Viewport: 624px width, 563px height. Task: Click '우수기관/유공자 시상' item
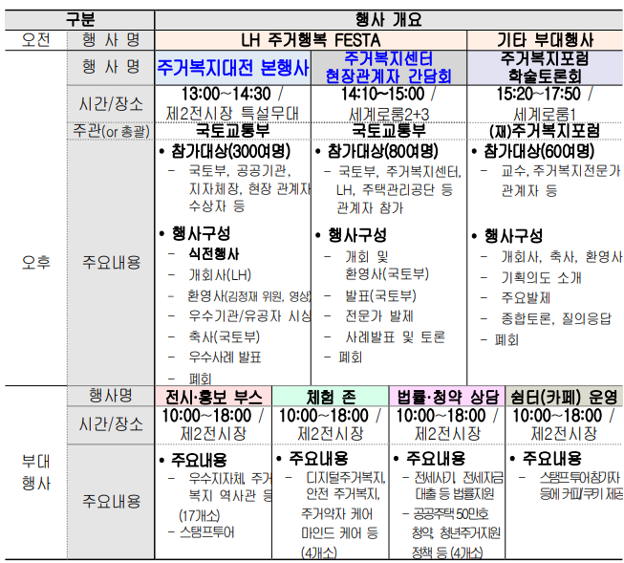(x=249, y=316)
